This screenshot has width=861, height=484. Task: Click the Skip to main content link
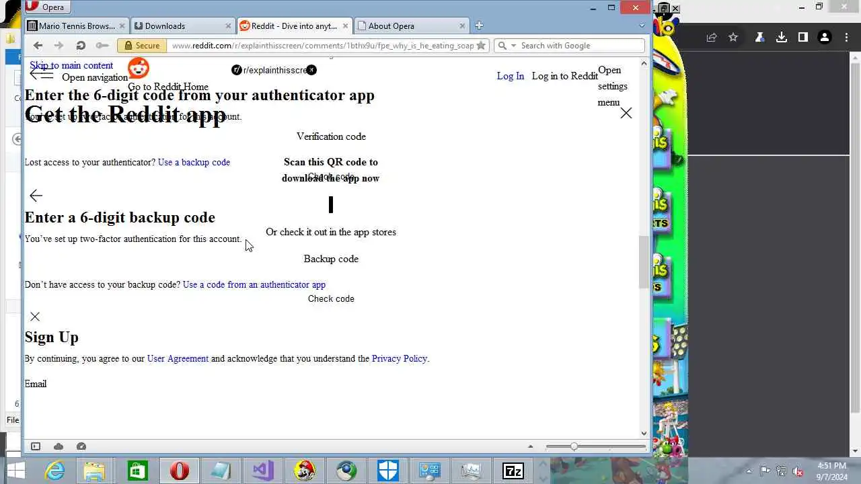[x=71, y=65]
